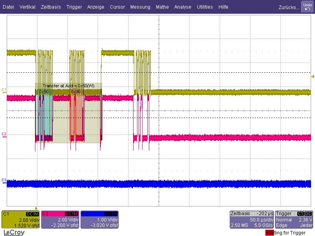Click the 1.520 V ofst value of C1

(x=27, y=225)
